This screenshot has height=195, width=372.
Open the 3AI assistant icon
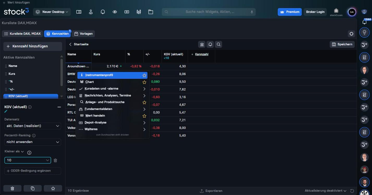[x=352, y=12]
